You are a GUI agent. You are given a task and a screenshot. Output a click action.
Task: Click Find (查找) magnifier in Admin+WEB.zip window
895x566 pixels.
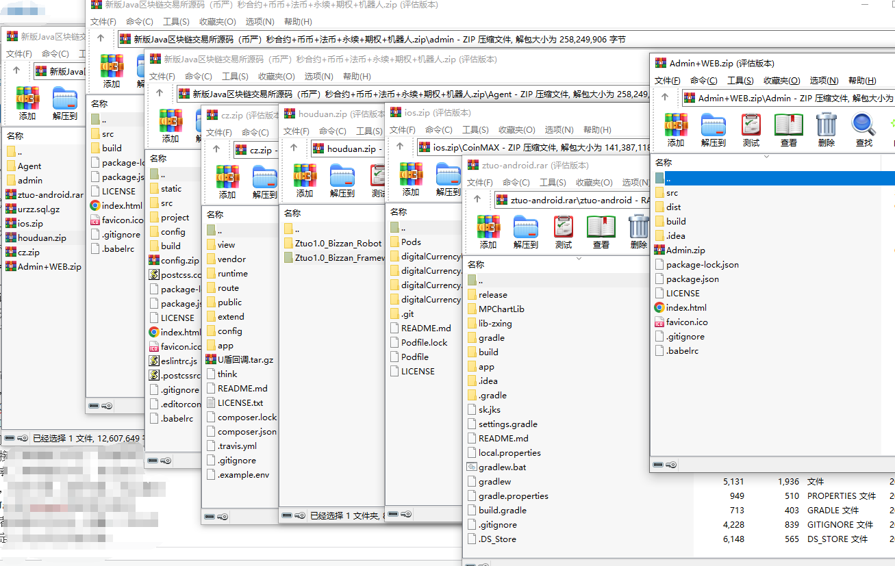864,129
